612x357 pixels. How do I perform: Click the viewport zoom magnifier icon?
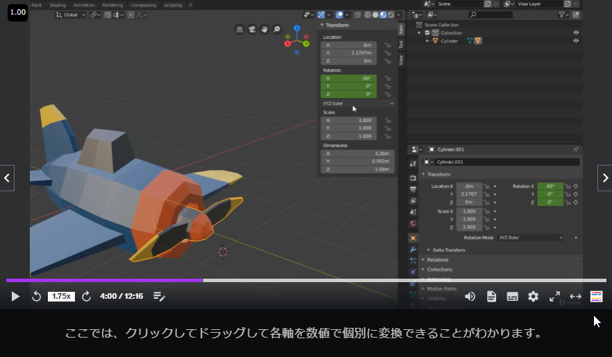(277, 30)
